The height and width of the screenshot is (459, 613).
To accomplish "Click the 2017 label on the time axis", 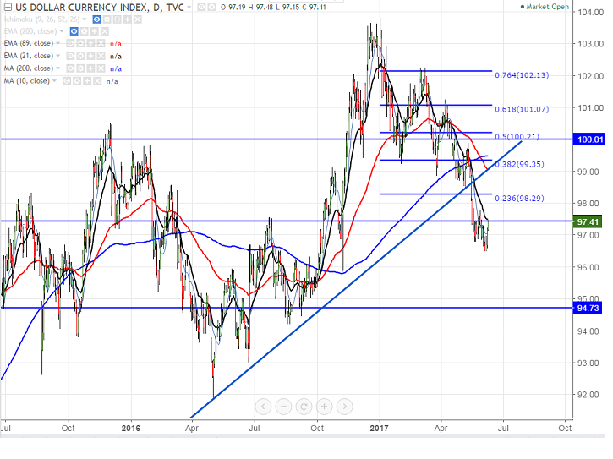I will (379, 428).
